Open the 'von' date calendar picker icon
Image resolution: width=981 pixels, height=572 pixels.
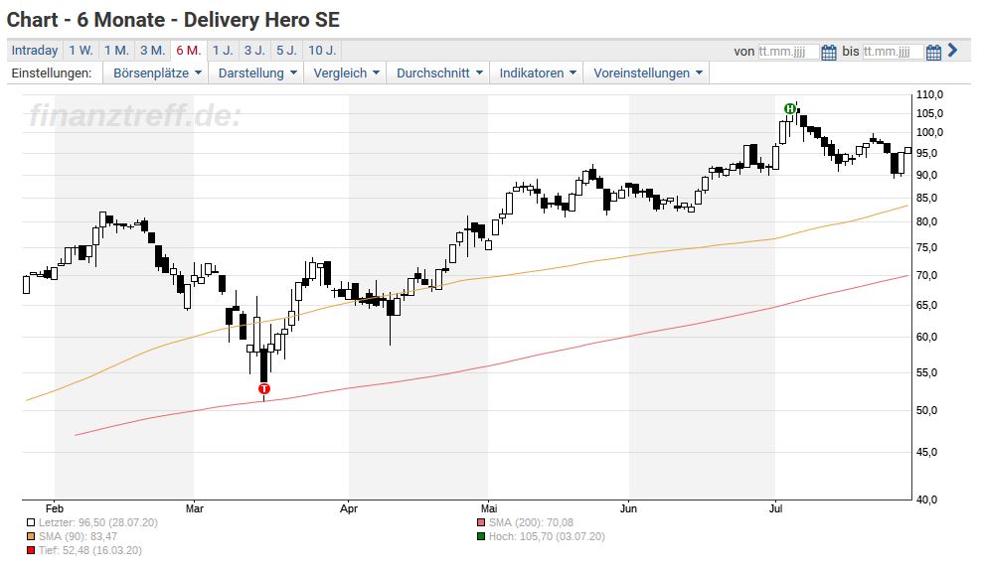coord(828,52)
